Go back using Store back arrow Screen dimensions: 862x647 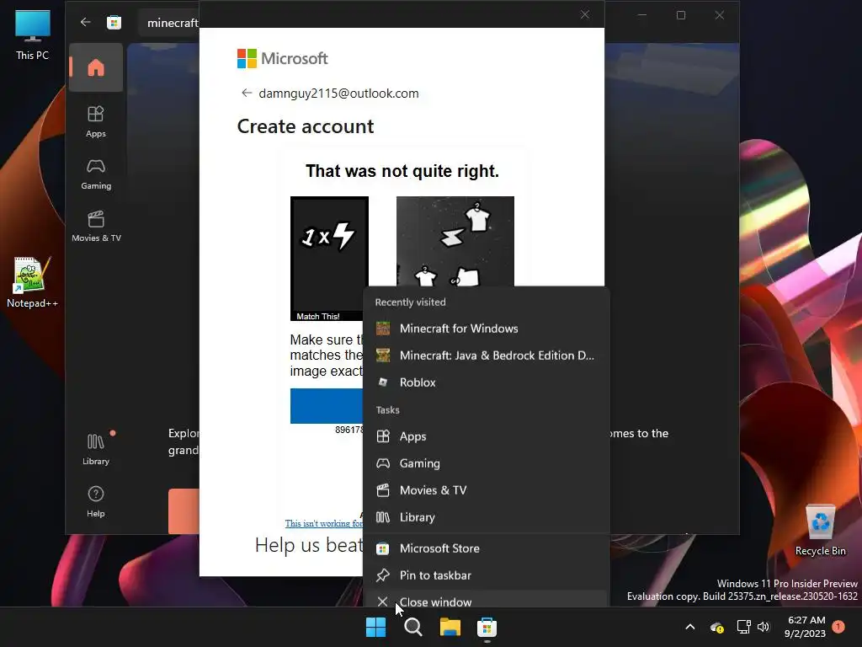[85, 22]
